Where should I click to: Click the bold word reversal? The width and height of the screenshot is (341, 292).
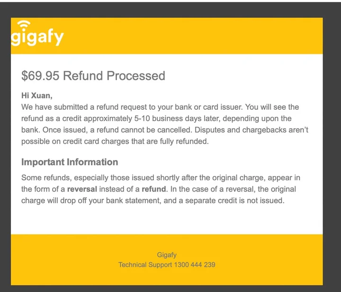pos(82,189)
